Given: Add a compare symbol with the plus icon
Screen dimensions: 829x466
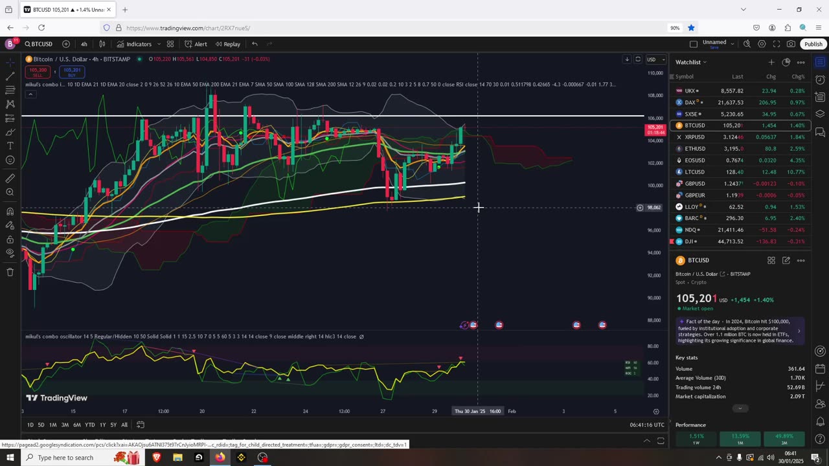Looking at the screenshot, I should pyautogui.click(x=66, y=44).
